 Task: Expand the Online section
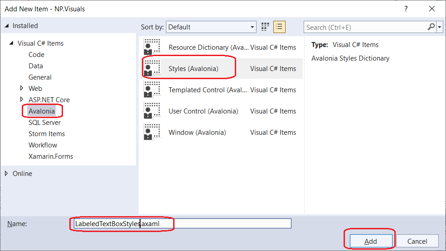click(6, 173)
